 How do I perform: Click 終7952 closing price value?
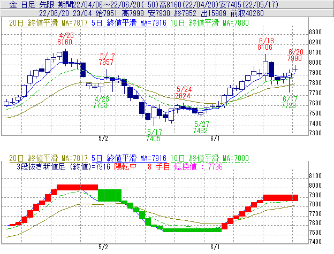(x=185, y=13)
